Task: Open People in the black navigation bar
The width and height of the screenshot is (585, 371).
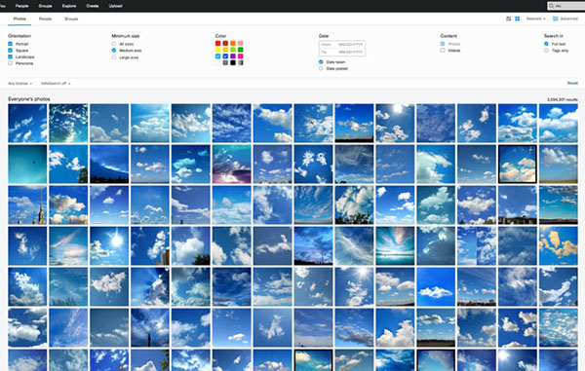Action: [x=22, y=6]
